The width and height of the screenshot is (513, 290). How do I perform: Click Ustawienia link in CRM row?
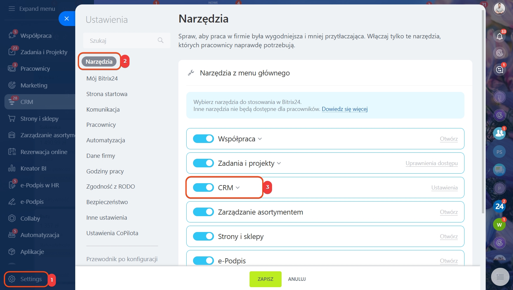(x=444, y=188)
